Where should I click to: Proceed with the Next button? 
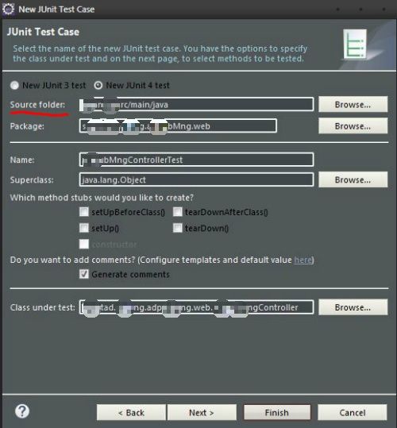click(x=202, y=412)
